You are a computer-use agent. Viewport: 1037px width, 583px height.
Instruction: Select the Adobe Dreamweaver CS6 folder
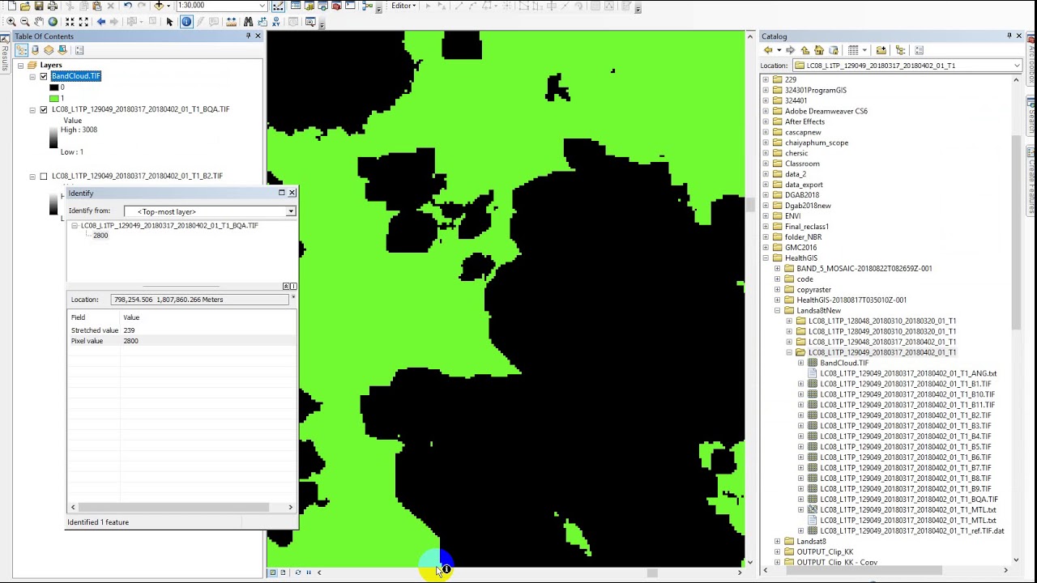tap(826, 111)
